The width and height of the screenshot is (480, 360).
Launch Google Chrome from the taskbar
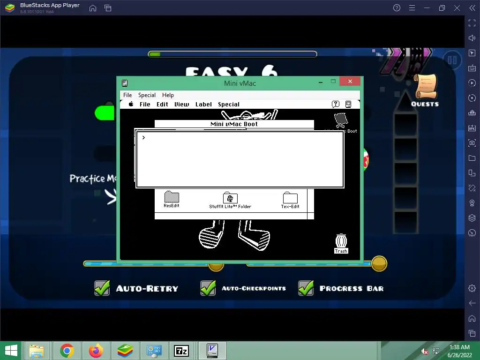coord(67,351)
